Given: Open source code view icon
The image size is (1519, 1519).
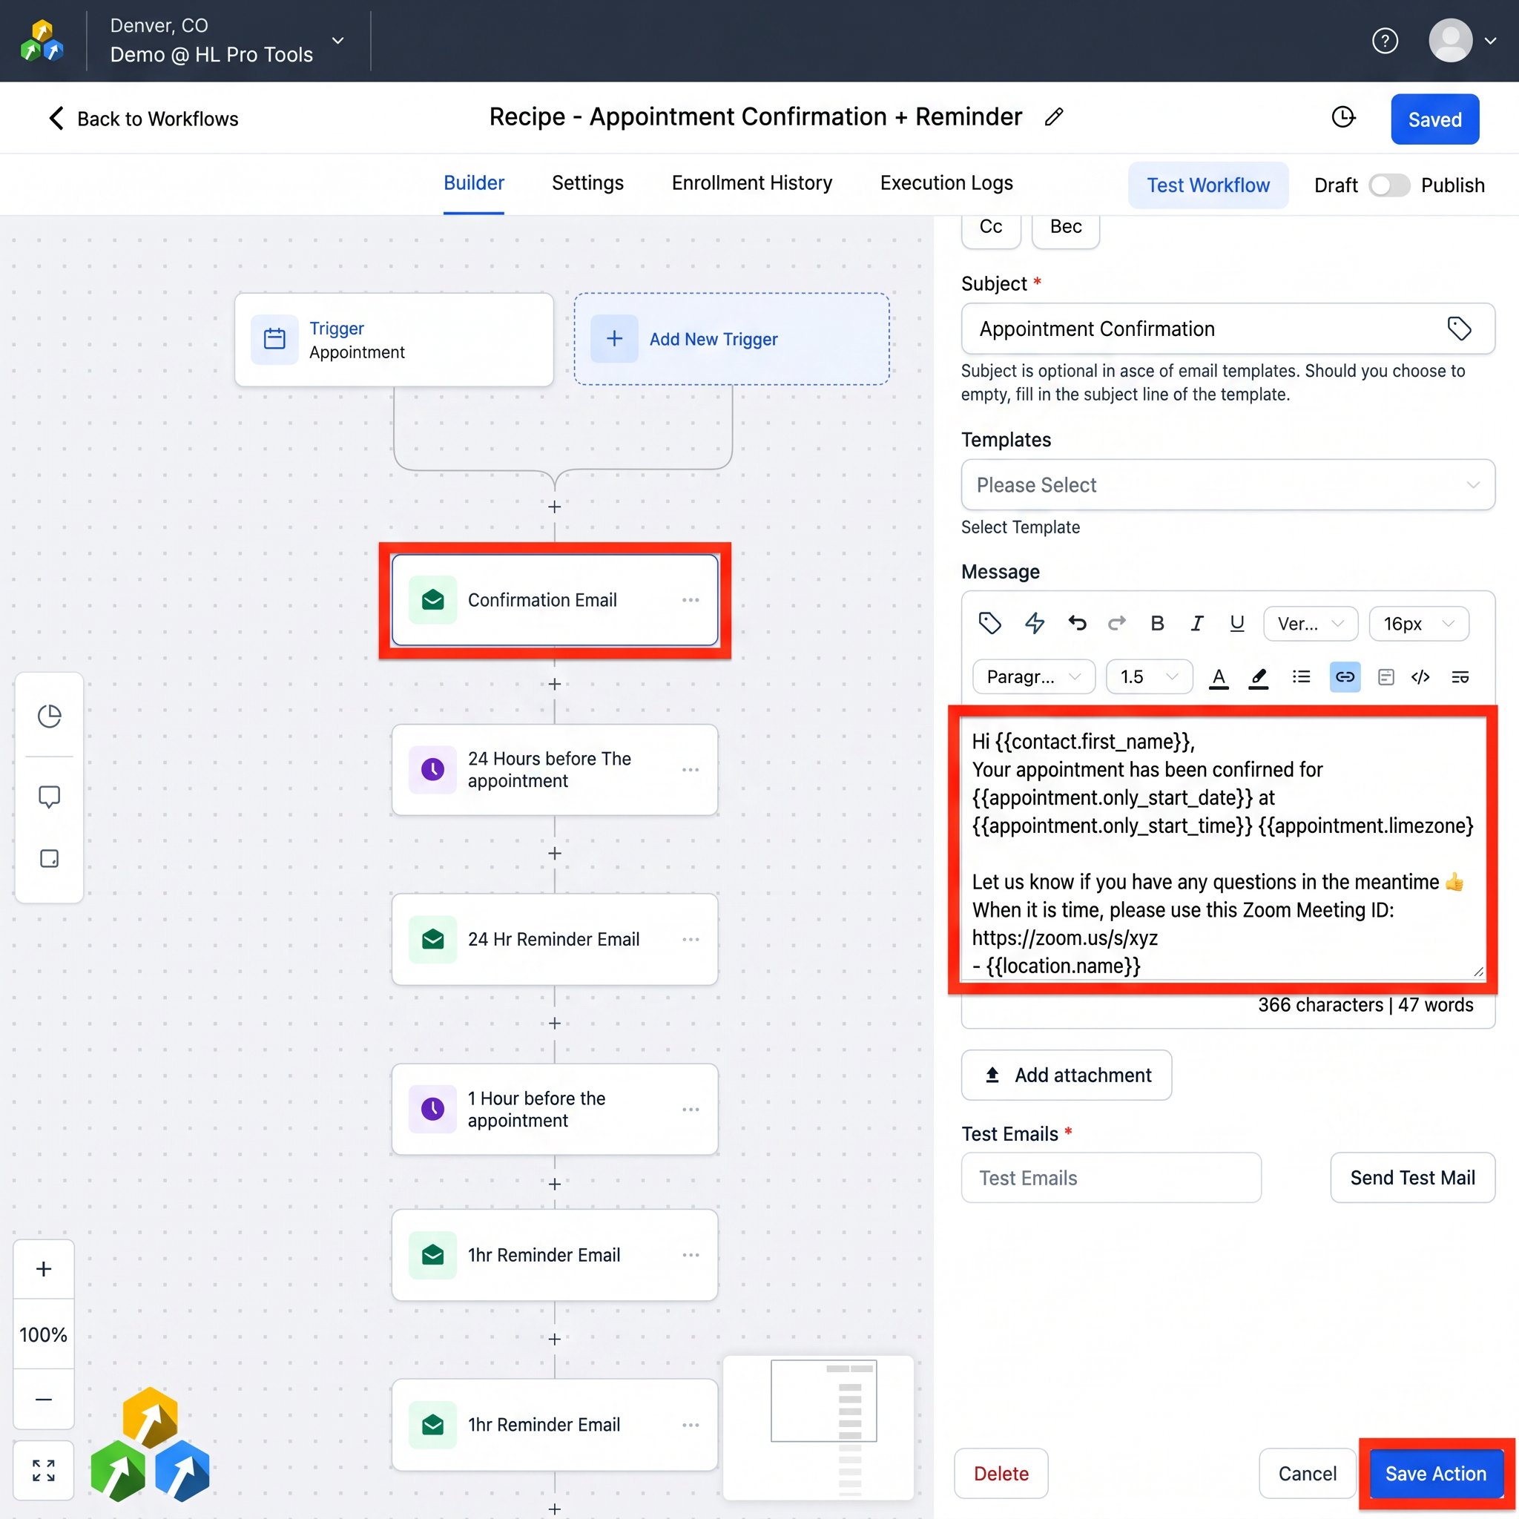Looking at the screenshot, I should (1420, 677).
